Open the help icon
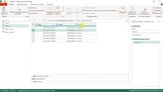Screen dimensions: 163x92 (162, 4)
